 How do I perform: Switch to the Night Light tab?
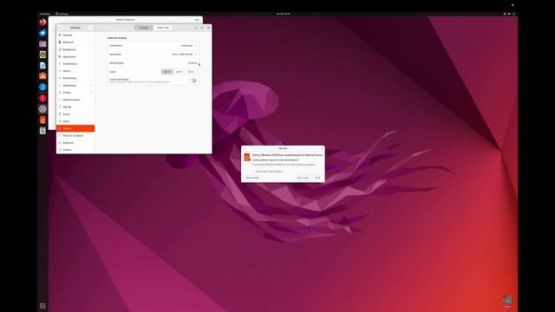coord(163,28)
